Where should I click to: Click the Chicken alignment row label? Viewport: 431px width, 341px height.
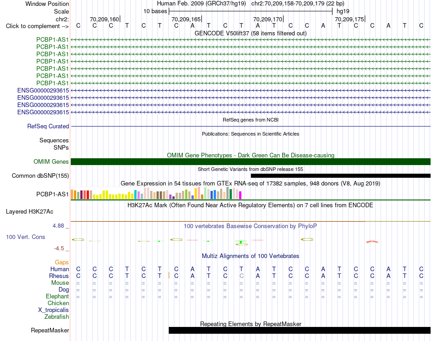(x=58, y=303)
